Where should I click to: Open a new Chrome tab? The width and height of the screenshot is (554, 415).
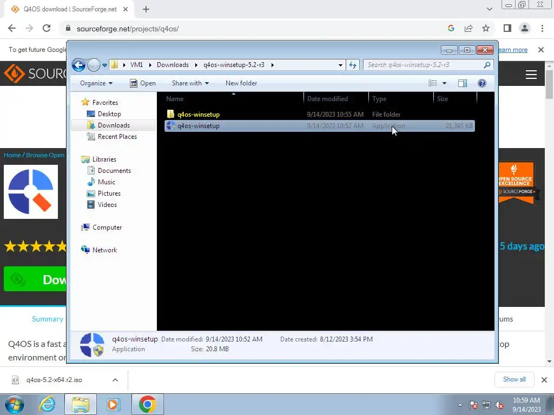(146, 9)
